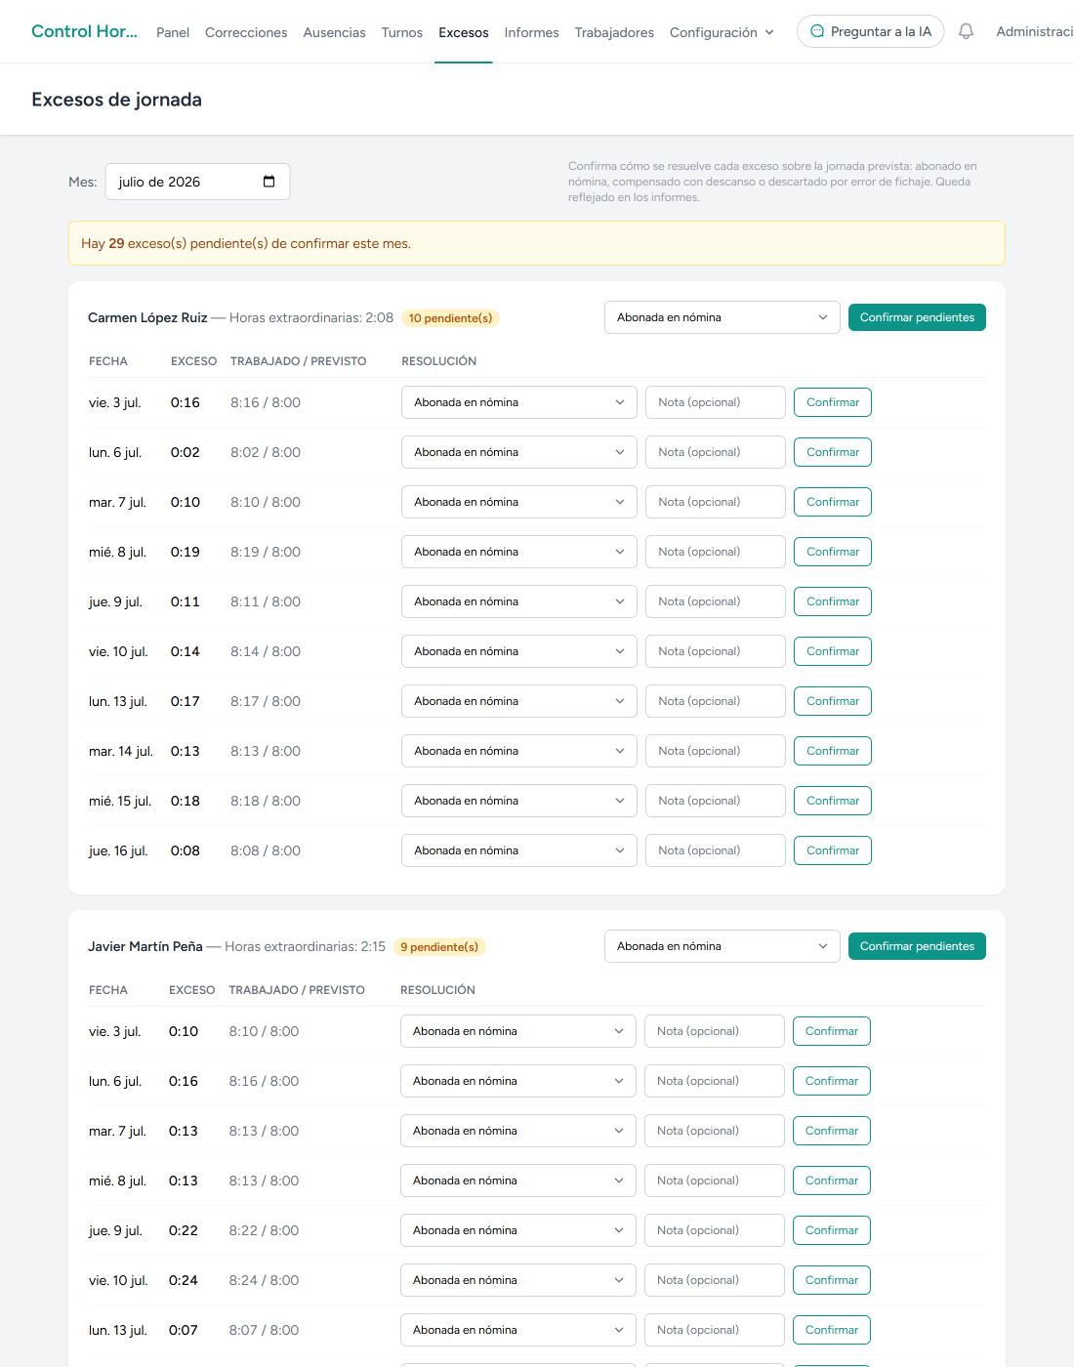Confirm the 0:18 excess on mié. 15 jul.
1074x1367 pixels.
pos(833,801)
